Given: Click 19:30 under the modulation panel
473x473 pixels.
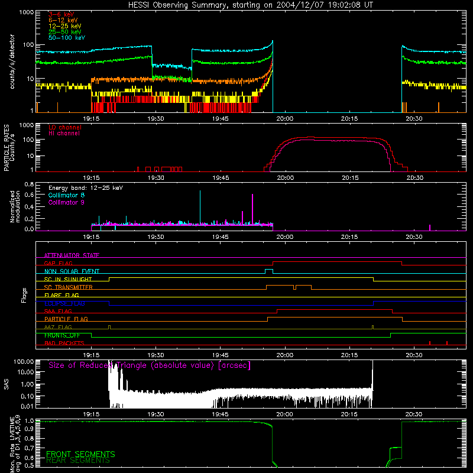Looking at the screenshot, I should 155,237.
